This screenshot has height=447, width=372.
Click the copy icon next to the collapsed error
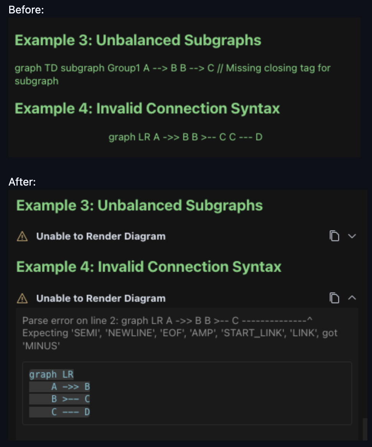pyautogui.click(x=334, y=236)
